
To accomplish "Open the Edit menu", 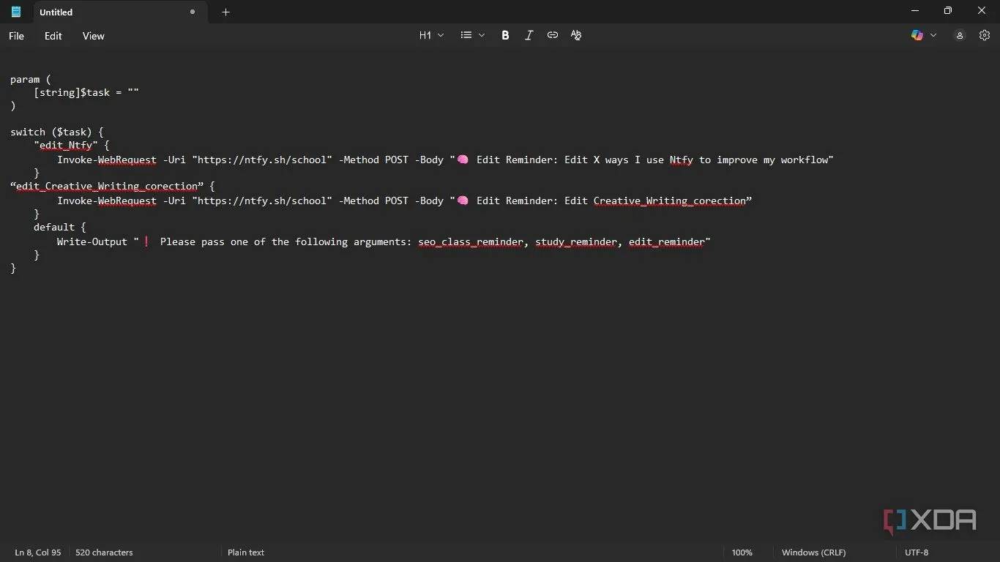I will (x=53, y=36).
